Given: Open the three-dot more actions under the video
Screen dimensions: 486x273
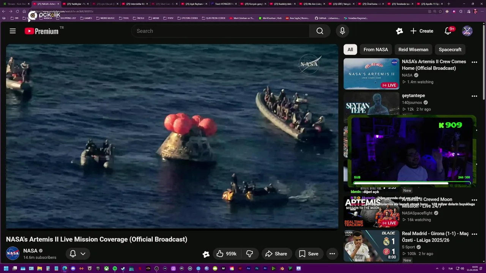Looking at the screenshot, I should coord(332,254).
